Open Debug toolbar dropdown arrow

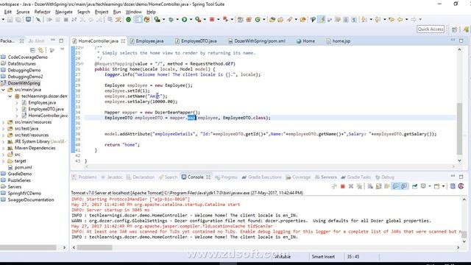pyautogui.click(x=177, y=20)
